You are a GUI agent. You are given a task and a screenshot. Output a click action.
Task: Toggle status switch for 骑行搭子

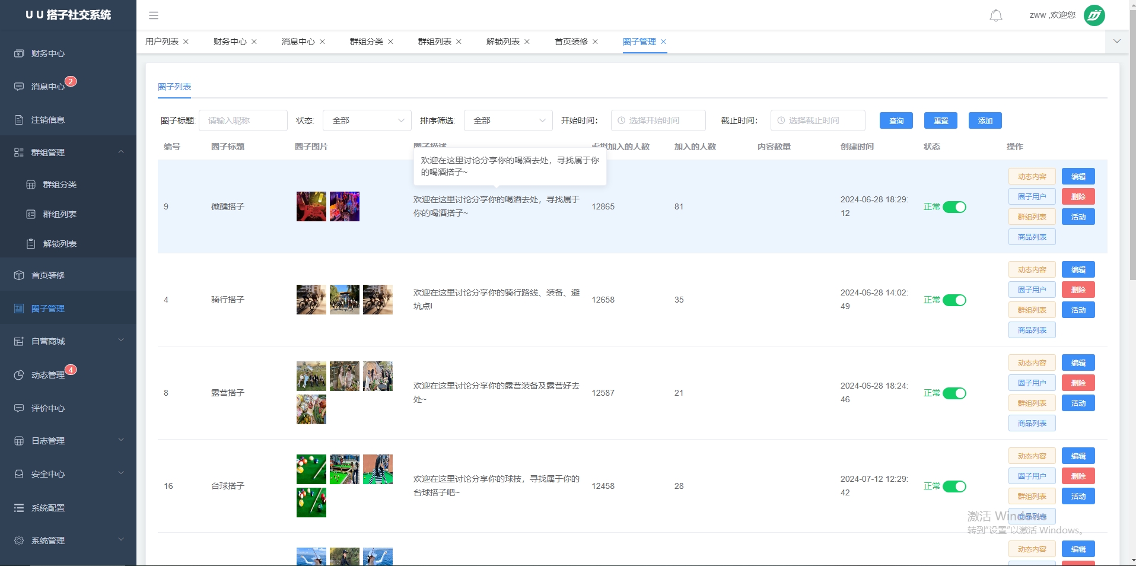[x=954, y=300]
